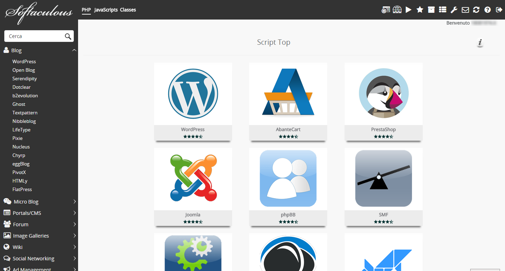Open the PrestaShop puffin logo tile
Viewport: 505px width, 271px height.
click(384, 94)
